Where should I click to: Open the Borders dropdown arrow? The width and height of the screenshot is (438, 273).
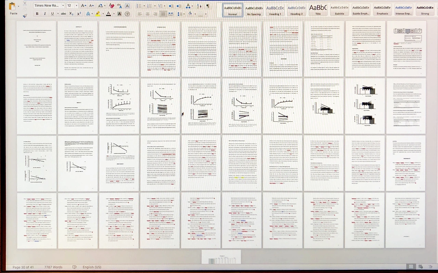205,14
